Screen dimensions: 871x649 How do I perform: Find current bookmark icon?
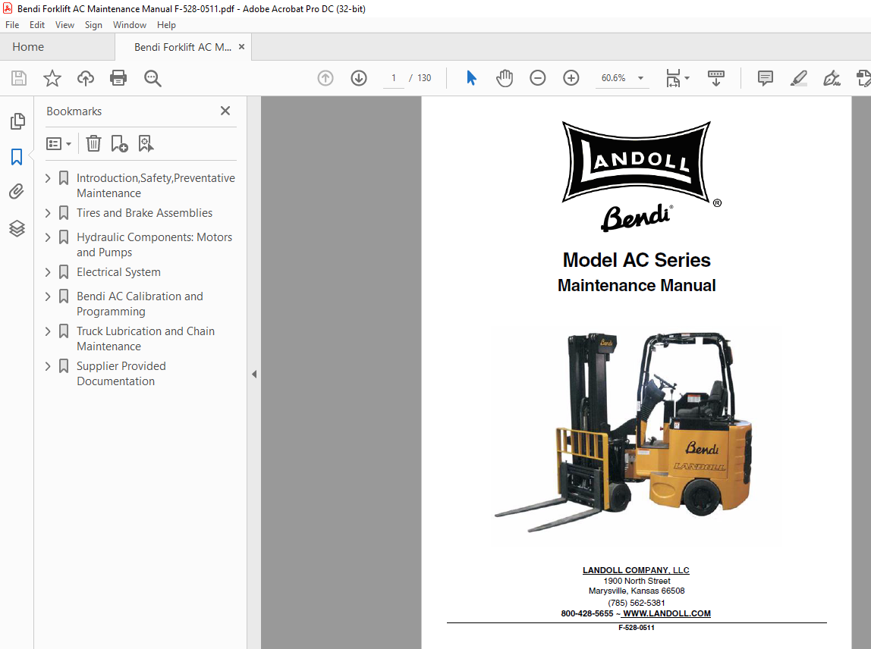click(x=146, y=144)
